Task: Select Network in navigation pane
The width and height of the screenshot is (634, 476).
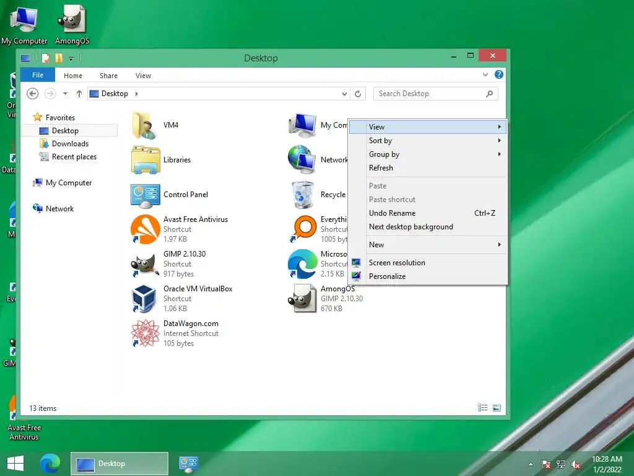Action: [53, 209]
